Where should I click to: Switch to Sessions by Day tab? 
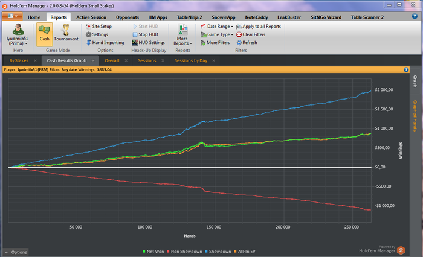[191, 60]
